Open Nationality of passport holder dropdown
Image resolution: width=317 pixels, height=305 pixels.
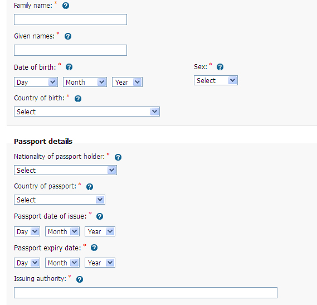coord(65,170)
